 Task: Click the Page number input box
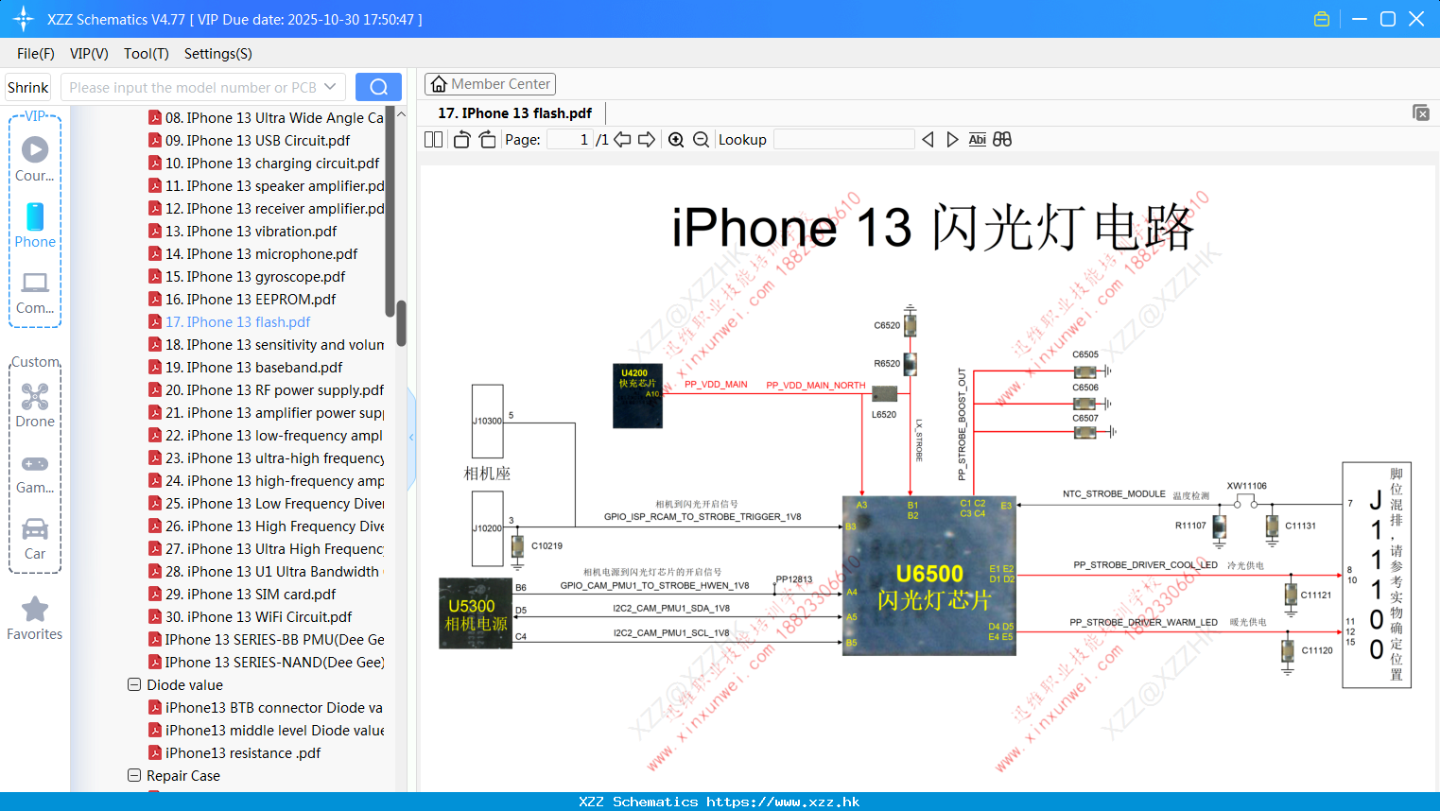[x=570, y=139]
